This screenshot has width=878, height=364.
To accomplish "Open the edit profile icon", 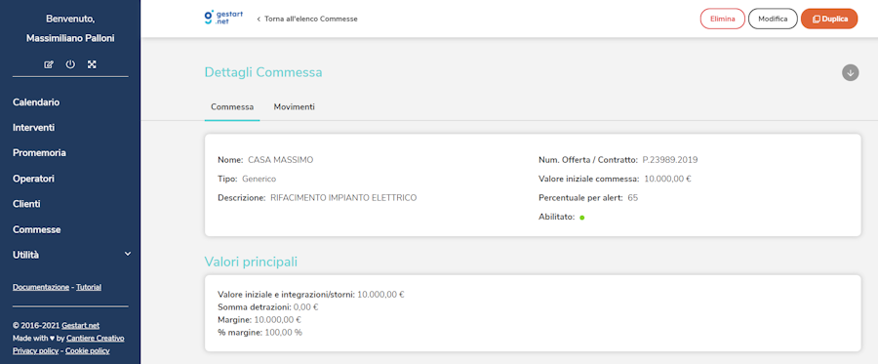I will coord(49,64).
